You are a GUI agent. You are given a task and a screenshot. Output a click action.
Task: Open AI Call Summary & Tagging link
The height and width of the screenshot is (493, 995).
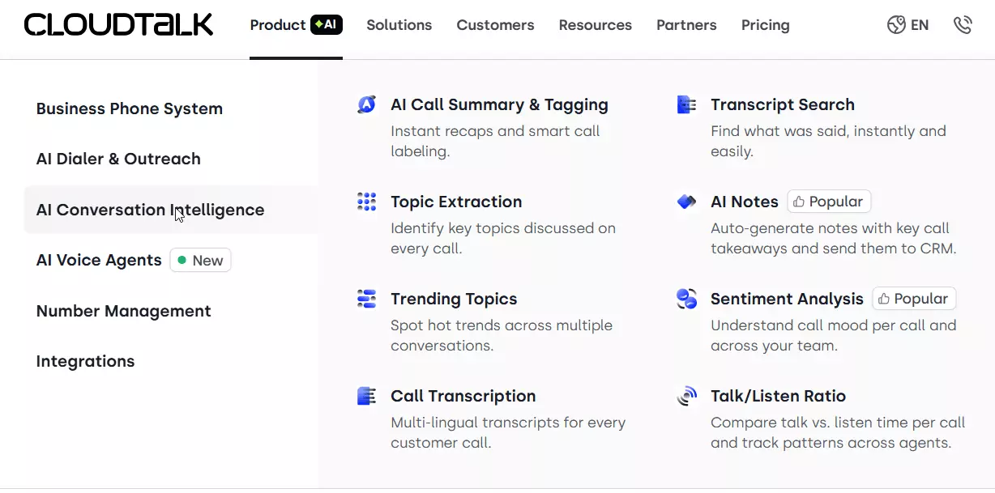coord(499,104)
